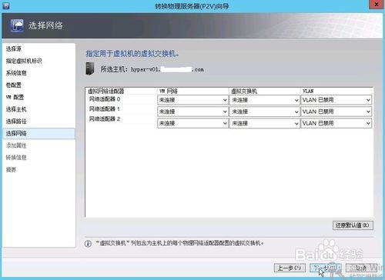Go to the 指定虚拟机标识 step
This screenshot has height=280, width=385.
coord(24,61)
